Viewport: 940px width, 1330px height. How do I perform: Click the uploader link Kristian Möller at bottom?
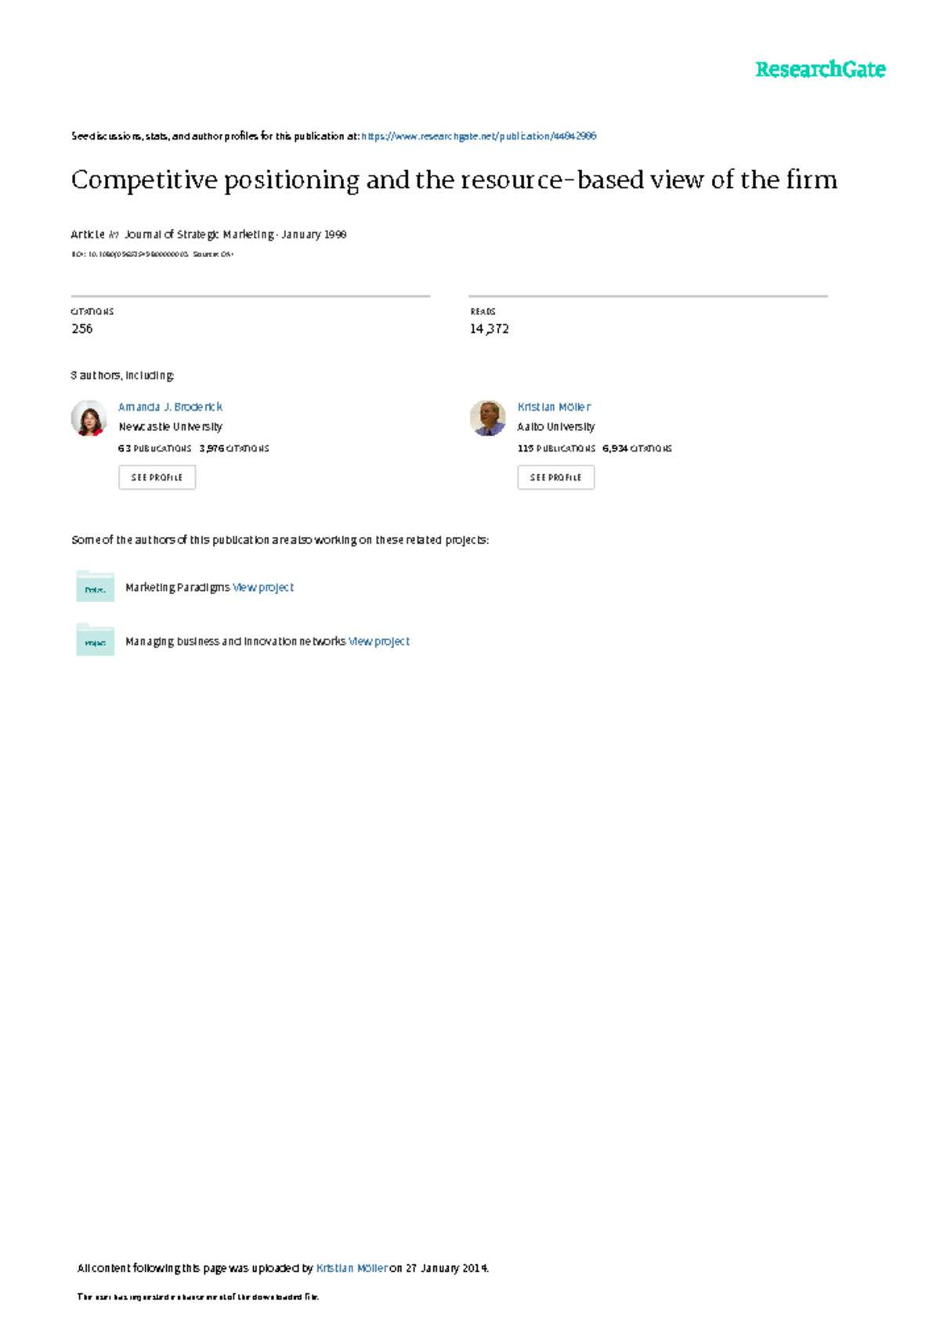pos(352,1268)
